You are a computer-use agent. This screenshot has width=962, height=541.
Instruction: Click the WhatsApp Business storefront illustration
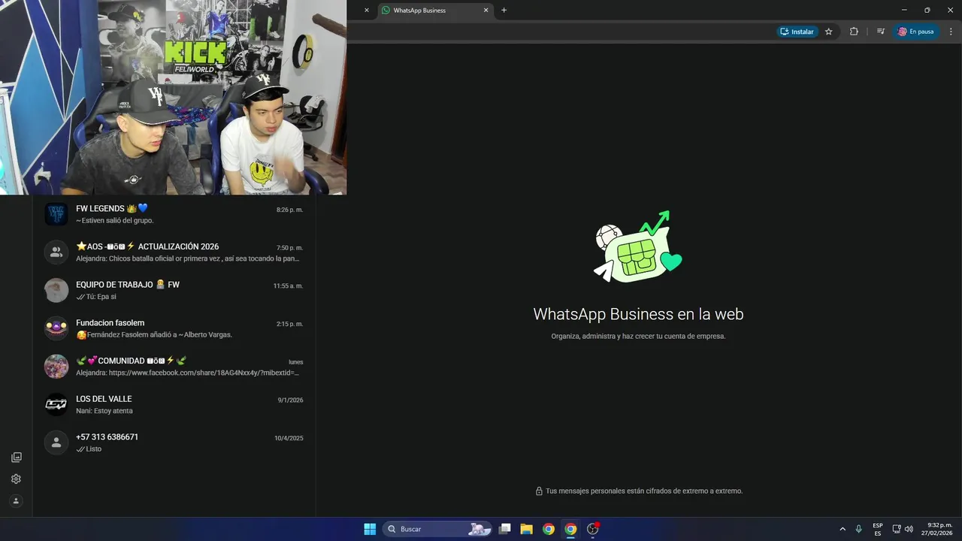[638, 247]
